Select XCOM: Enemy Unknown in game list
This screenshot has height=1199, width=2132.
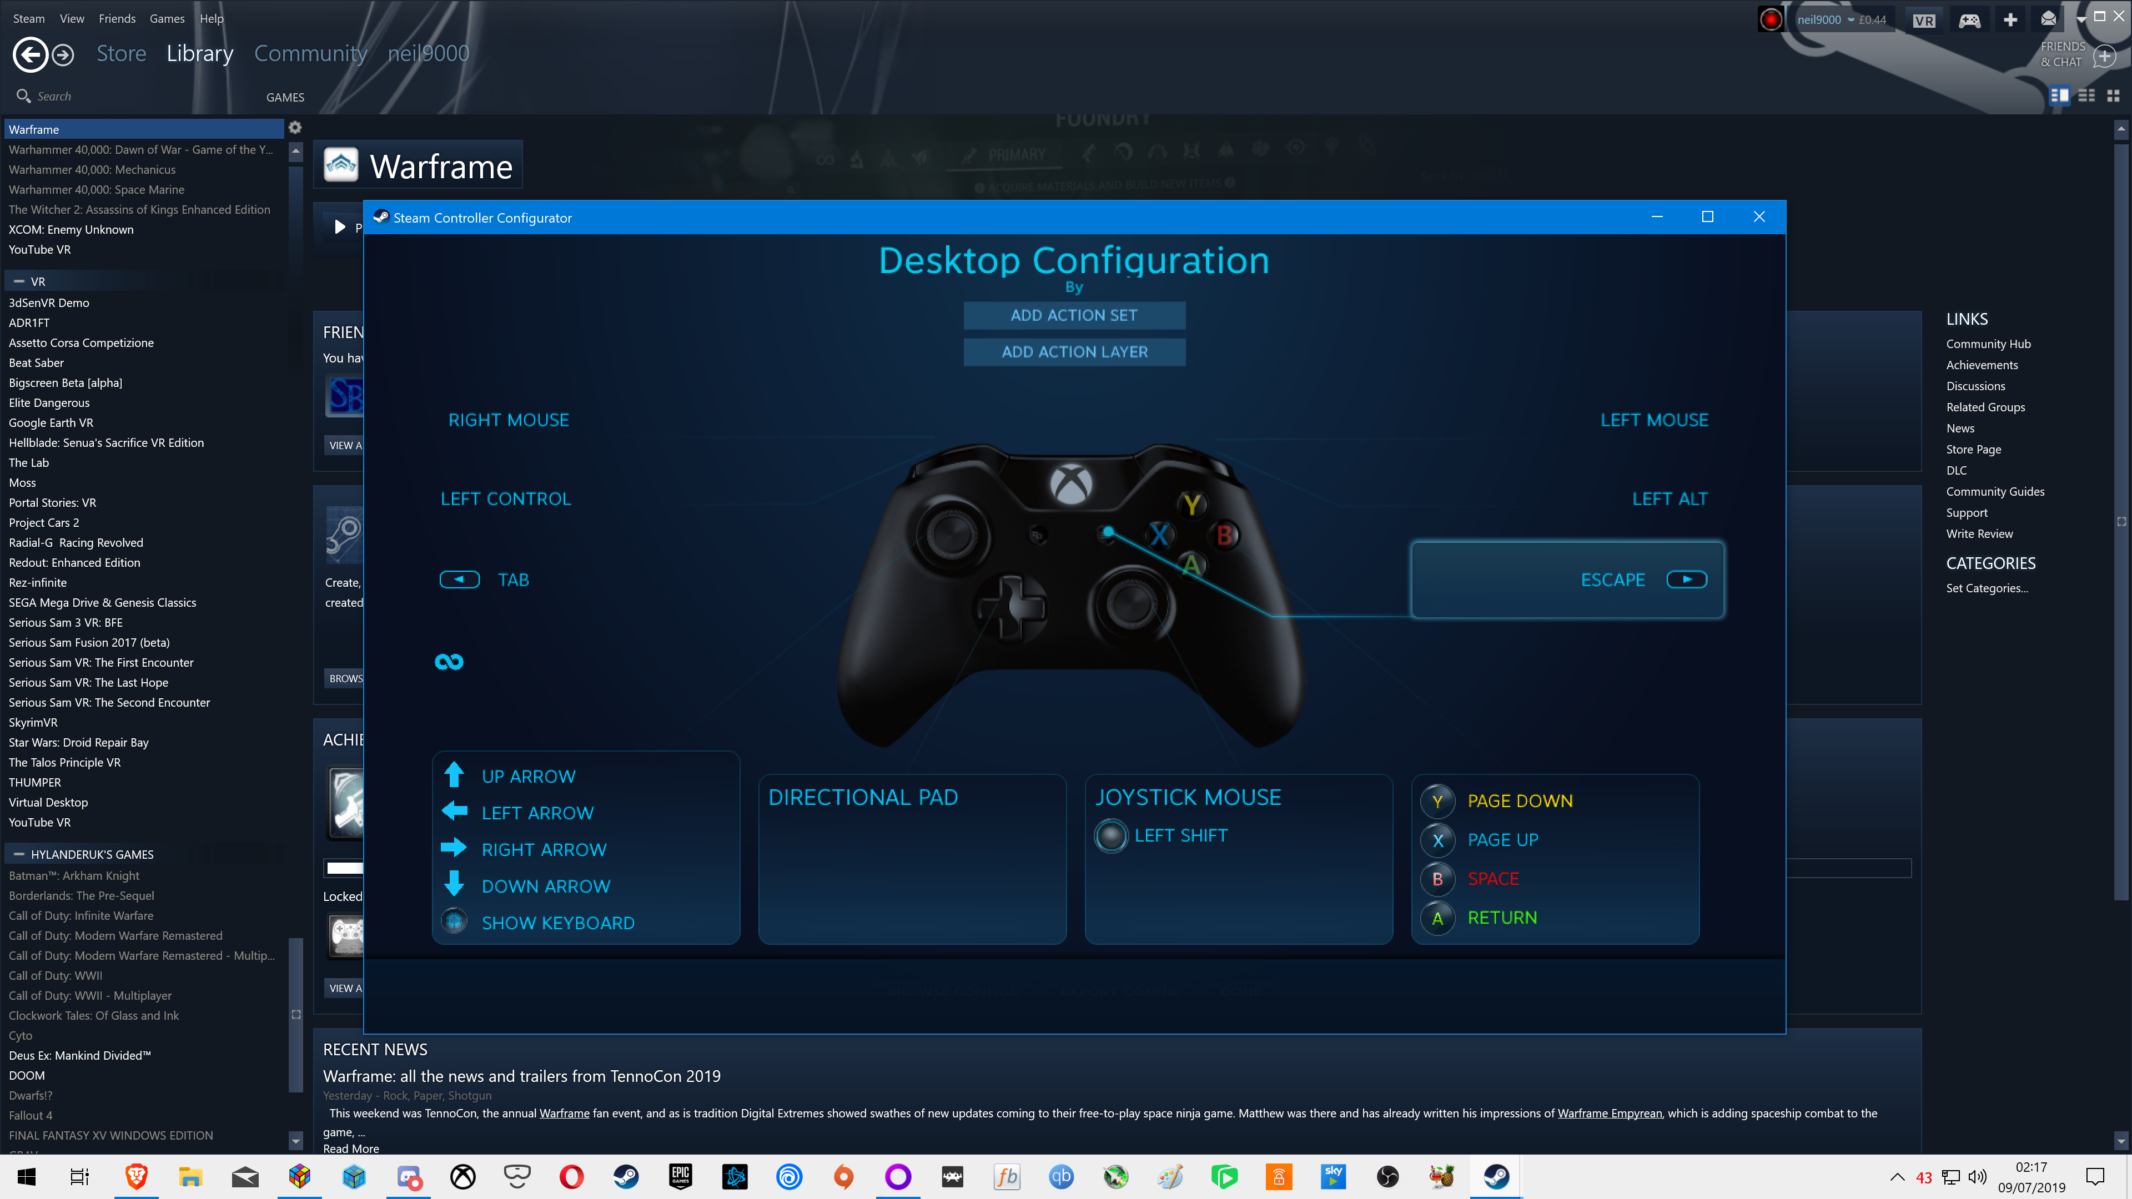71,229
